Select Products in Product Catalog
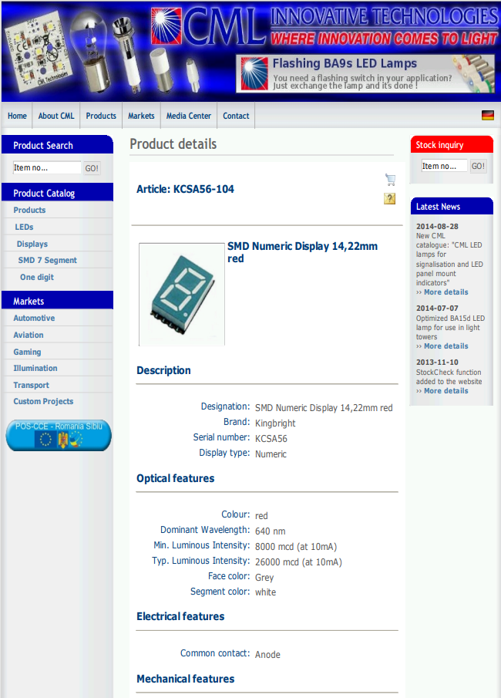This screenshot has height=698, width=501. tap(29, 210)
